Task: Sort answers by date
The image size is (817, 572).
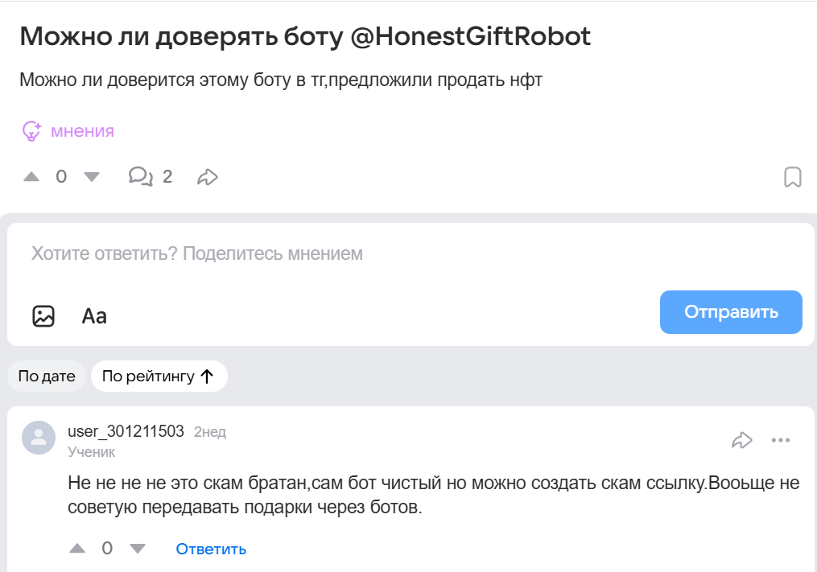Action: (47, 377)
